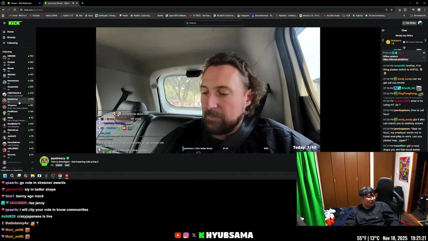This screenshot has height=241, width=428.
Task: Bookmark this page with star icon
Action: point(392,10)
